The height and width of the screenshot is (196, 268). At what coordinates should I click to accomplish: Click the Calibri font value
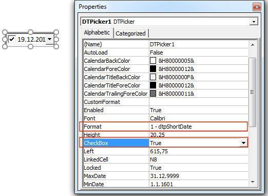[158, 118]
